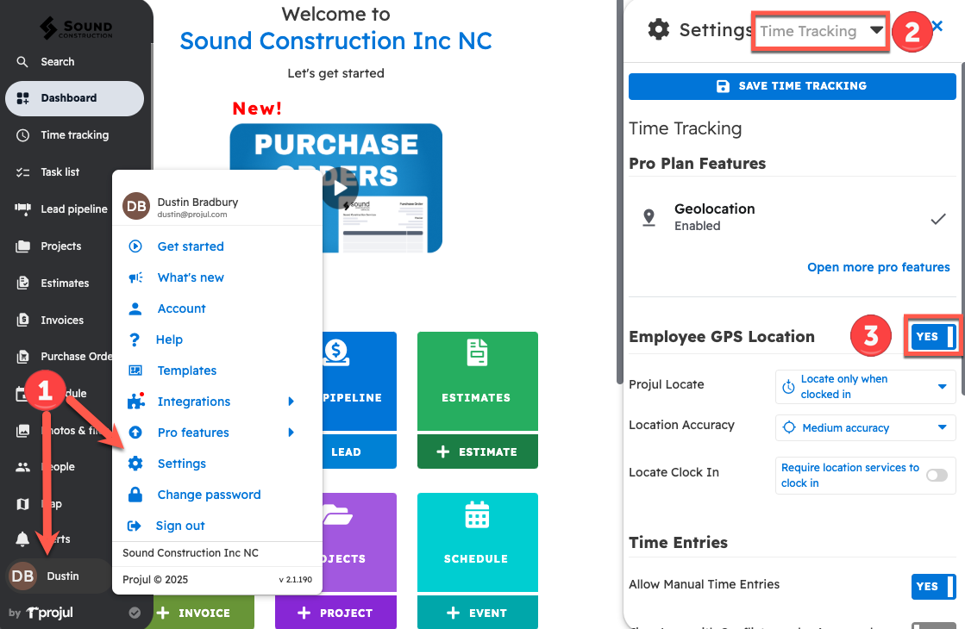Click the Estimates green dashboard tile
Image resolution: width=965 pixels, height=629 pixels.
click(477, 381)
